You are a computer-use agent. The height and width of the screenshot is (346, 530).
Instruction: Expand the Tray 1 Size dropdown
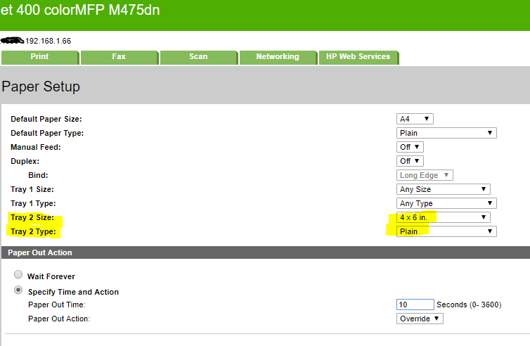[443, 189]
